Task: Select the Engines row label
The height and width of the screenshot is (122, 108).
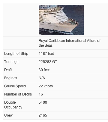Action: (11, 78)
